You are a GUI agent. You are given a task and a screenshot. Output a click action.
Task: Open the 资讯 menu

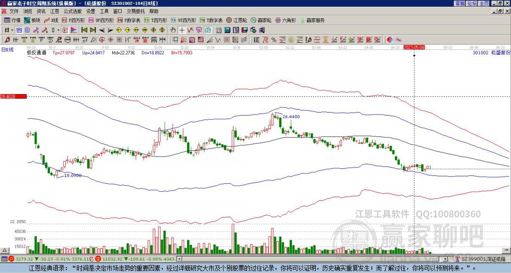tap(41, 11)
